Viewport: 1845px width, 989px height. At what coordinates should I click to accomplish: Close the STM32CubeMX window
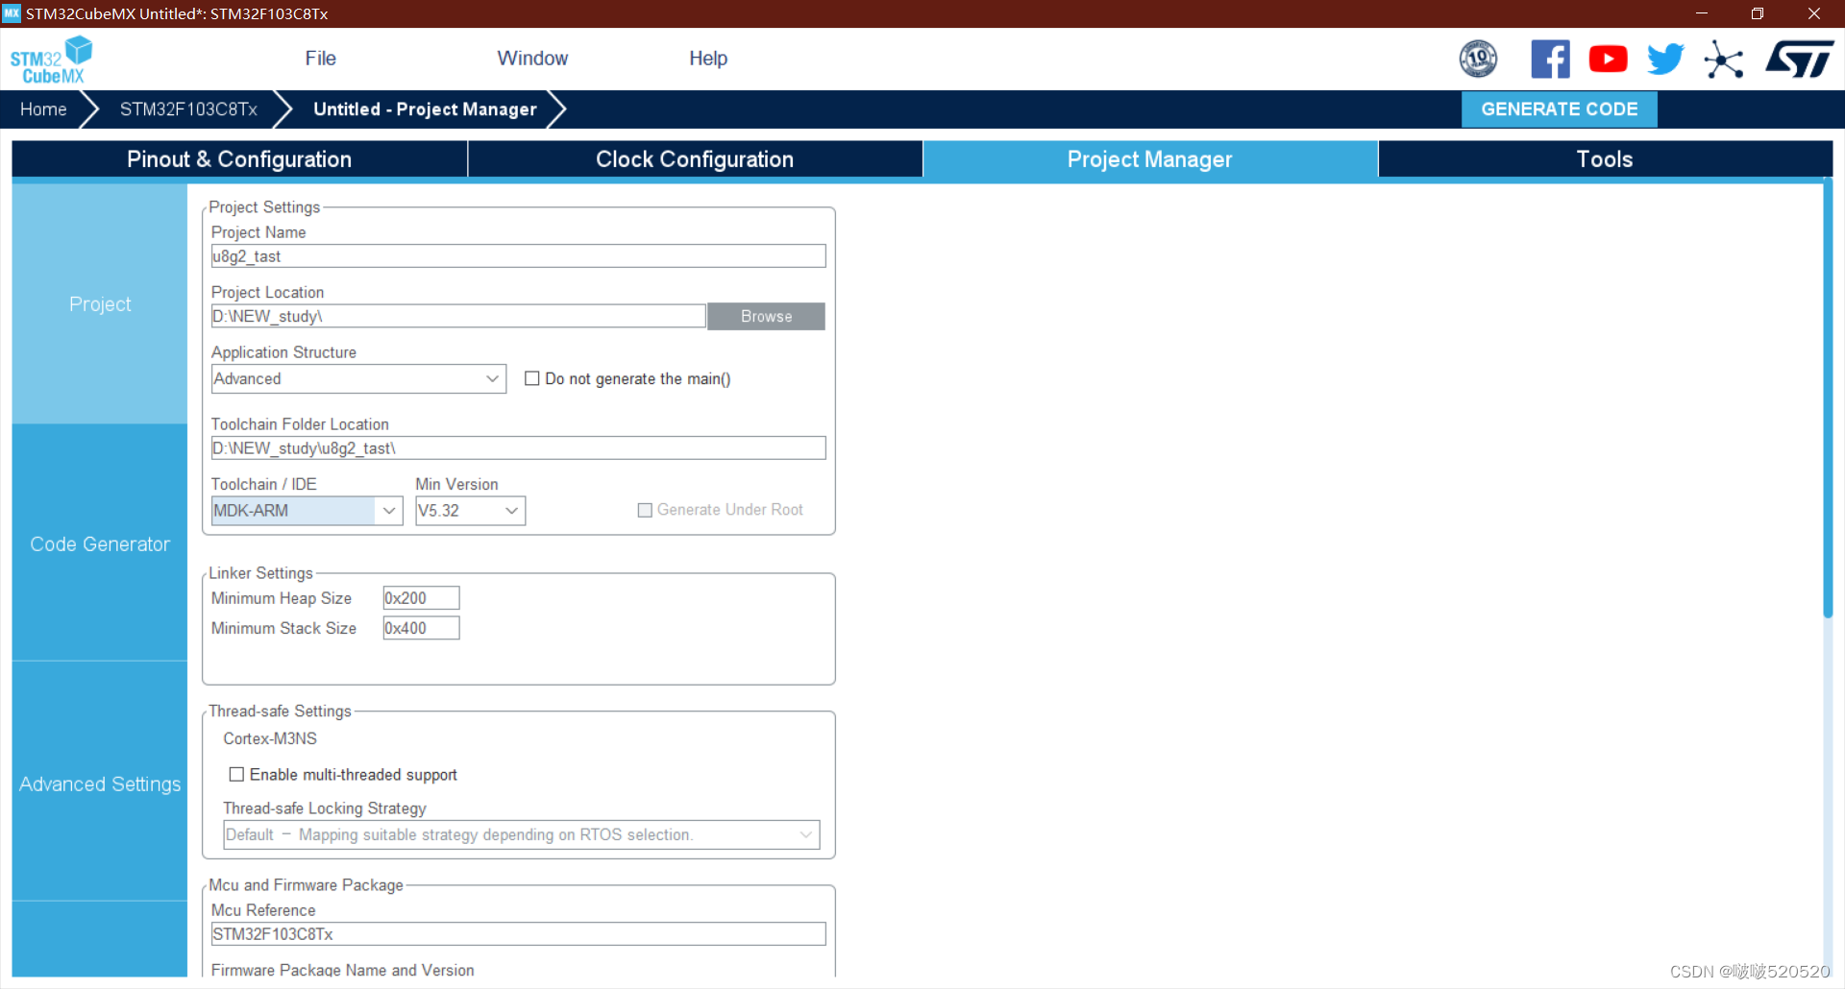(x=1814, y=13)
